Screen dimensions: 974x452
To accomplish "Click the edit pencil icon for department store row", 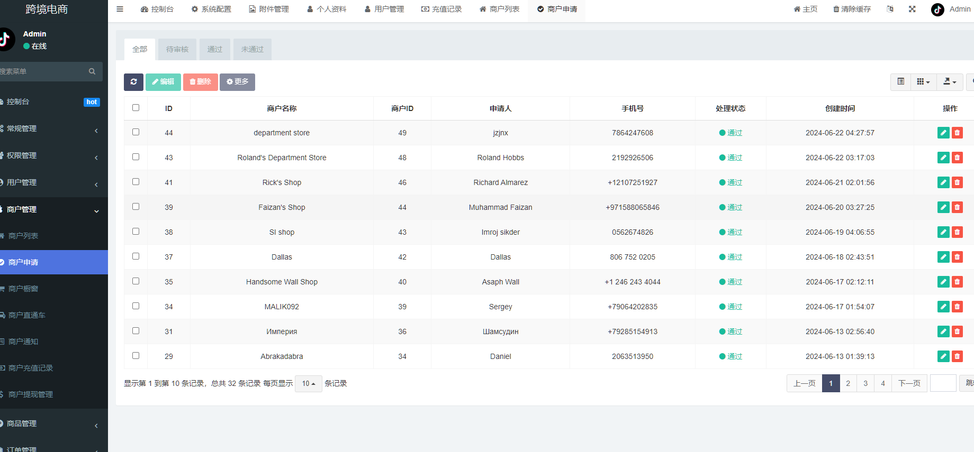I will (x=943, y=133).
